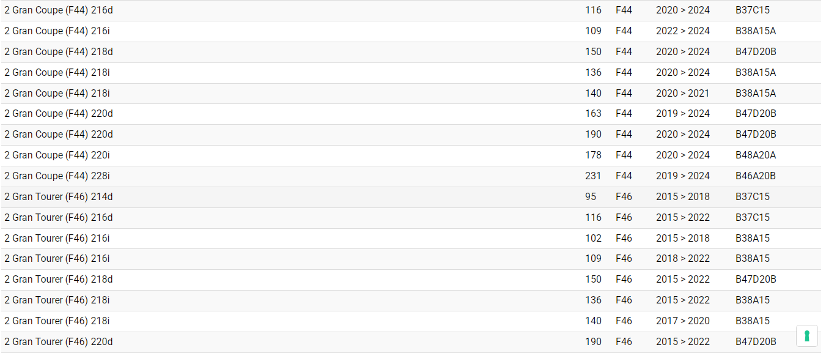
Task: Click the 163 power value cell
Action: 593,114
